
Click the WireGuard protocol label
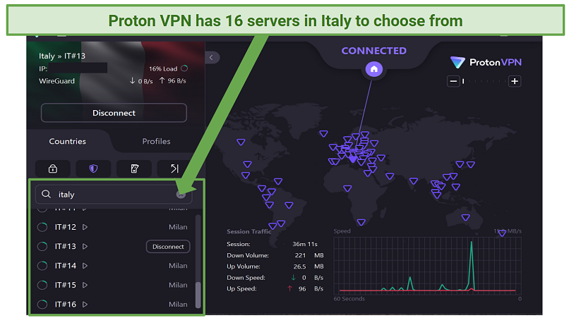pos(57,81)
